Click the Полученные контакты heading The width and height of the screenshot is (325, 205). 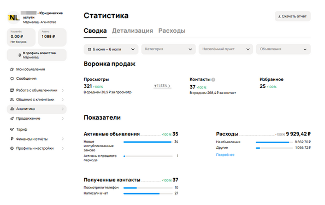pos(112,180)
